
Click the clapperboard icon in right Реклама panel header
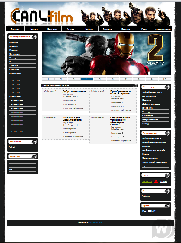click(x=167, y=191)
